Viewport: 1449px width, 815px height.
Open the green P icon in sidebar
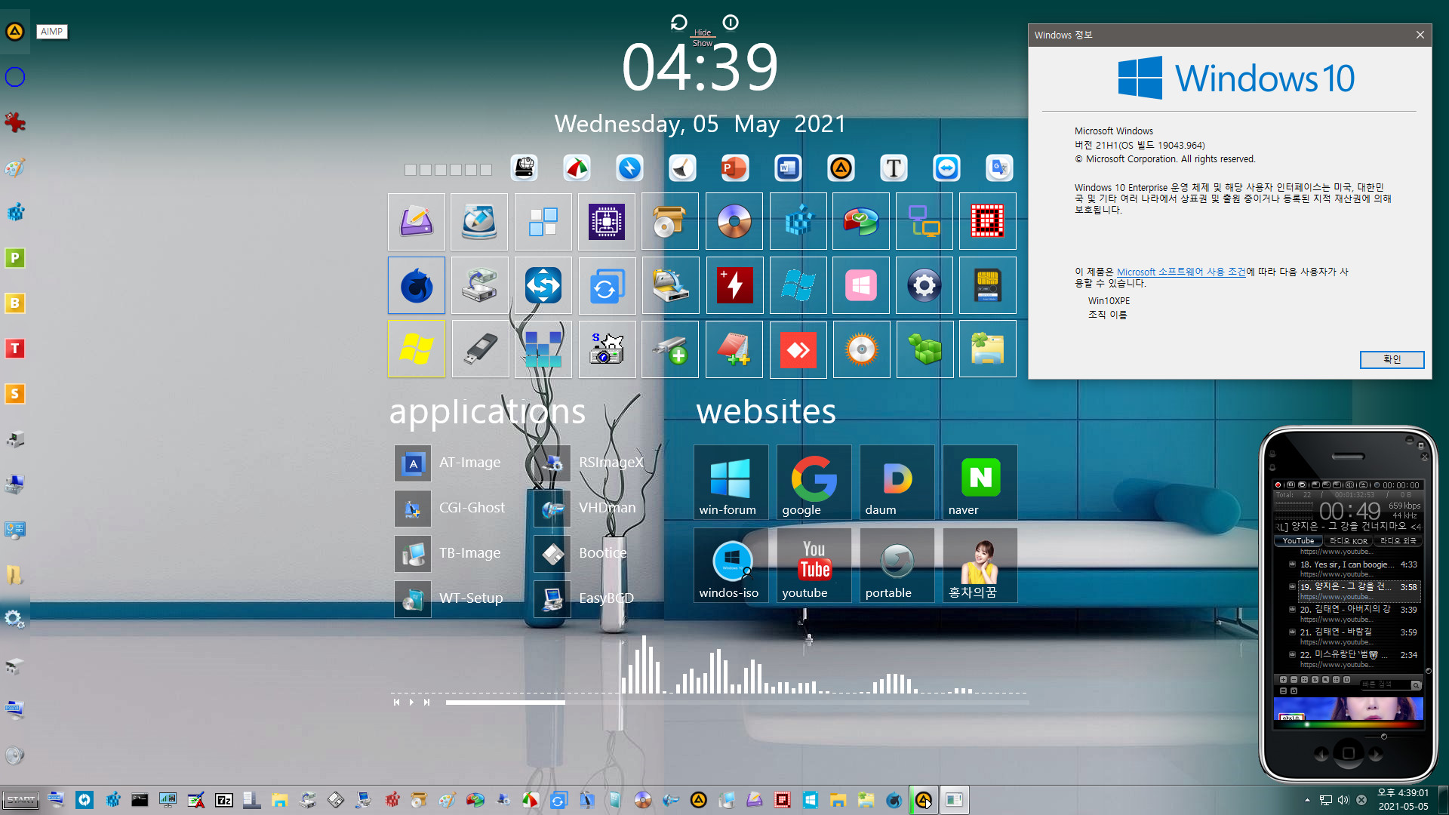pyautogui.click(x=15, y=258)
